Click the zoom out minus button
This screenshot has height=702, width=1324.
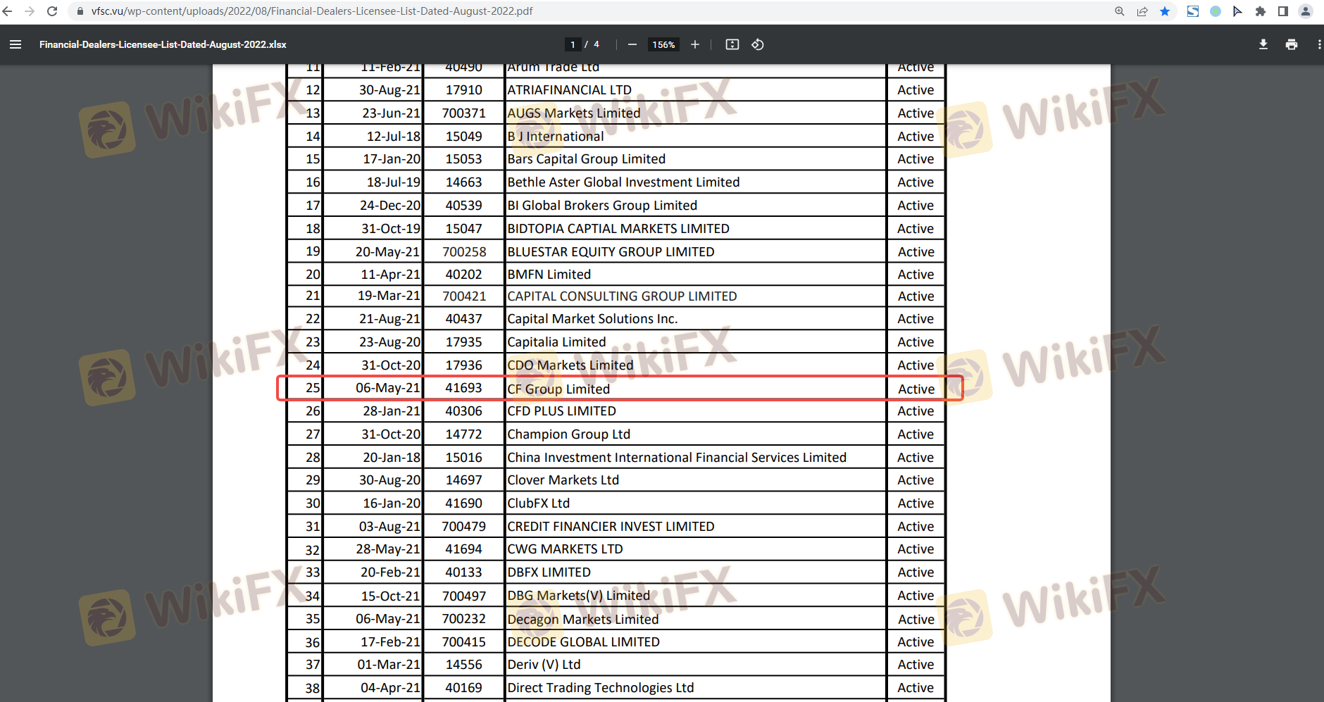point(632,44)
